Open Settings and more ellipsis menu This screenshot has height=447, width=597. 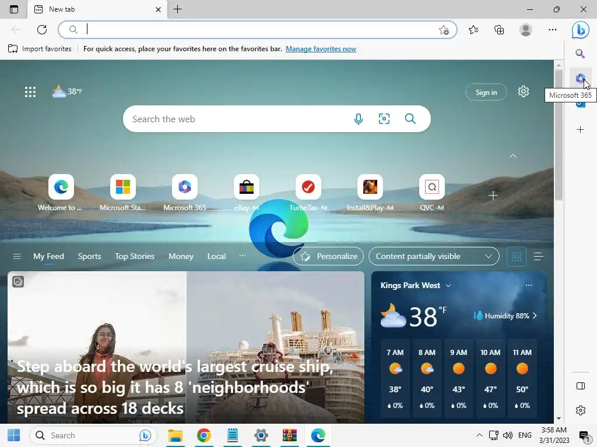pyautogui.click(x=553, y=30)
